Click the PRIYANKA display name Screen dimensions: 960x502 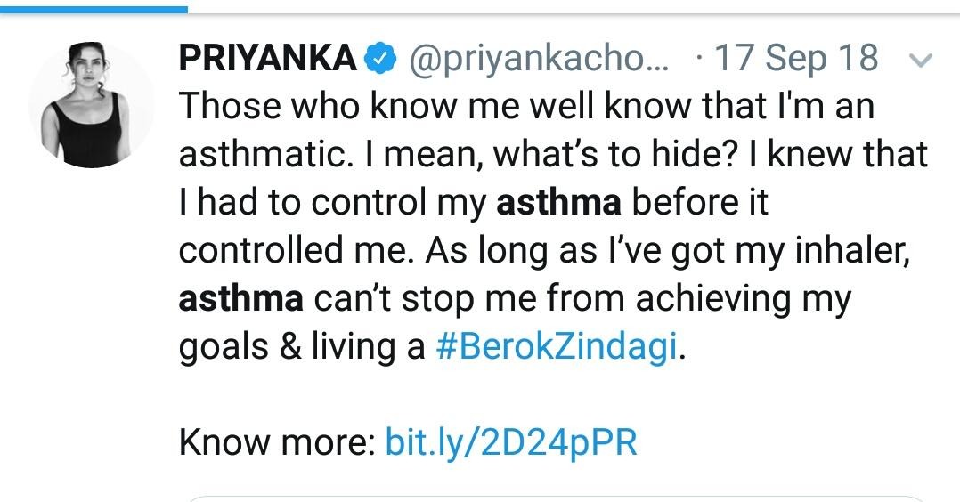pos(267,60)
